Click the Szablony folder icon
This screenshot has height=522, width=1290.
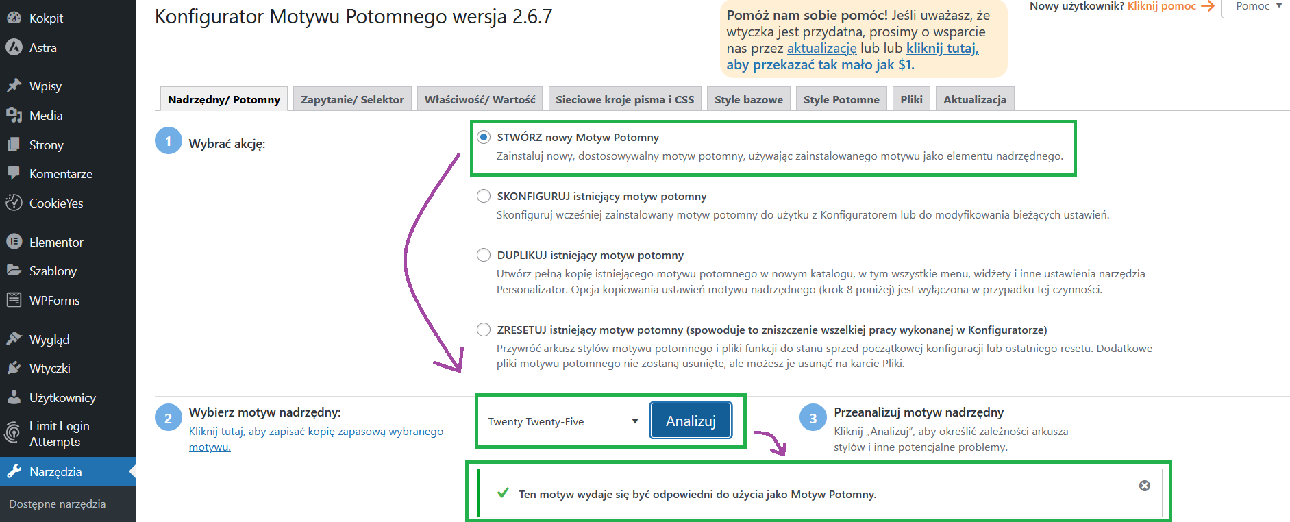pyautogui.click(x=14, y=271)
